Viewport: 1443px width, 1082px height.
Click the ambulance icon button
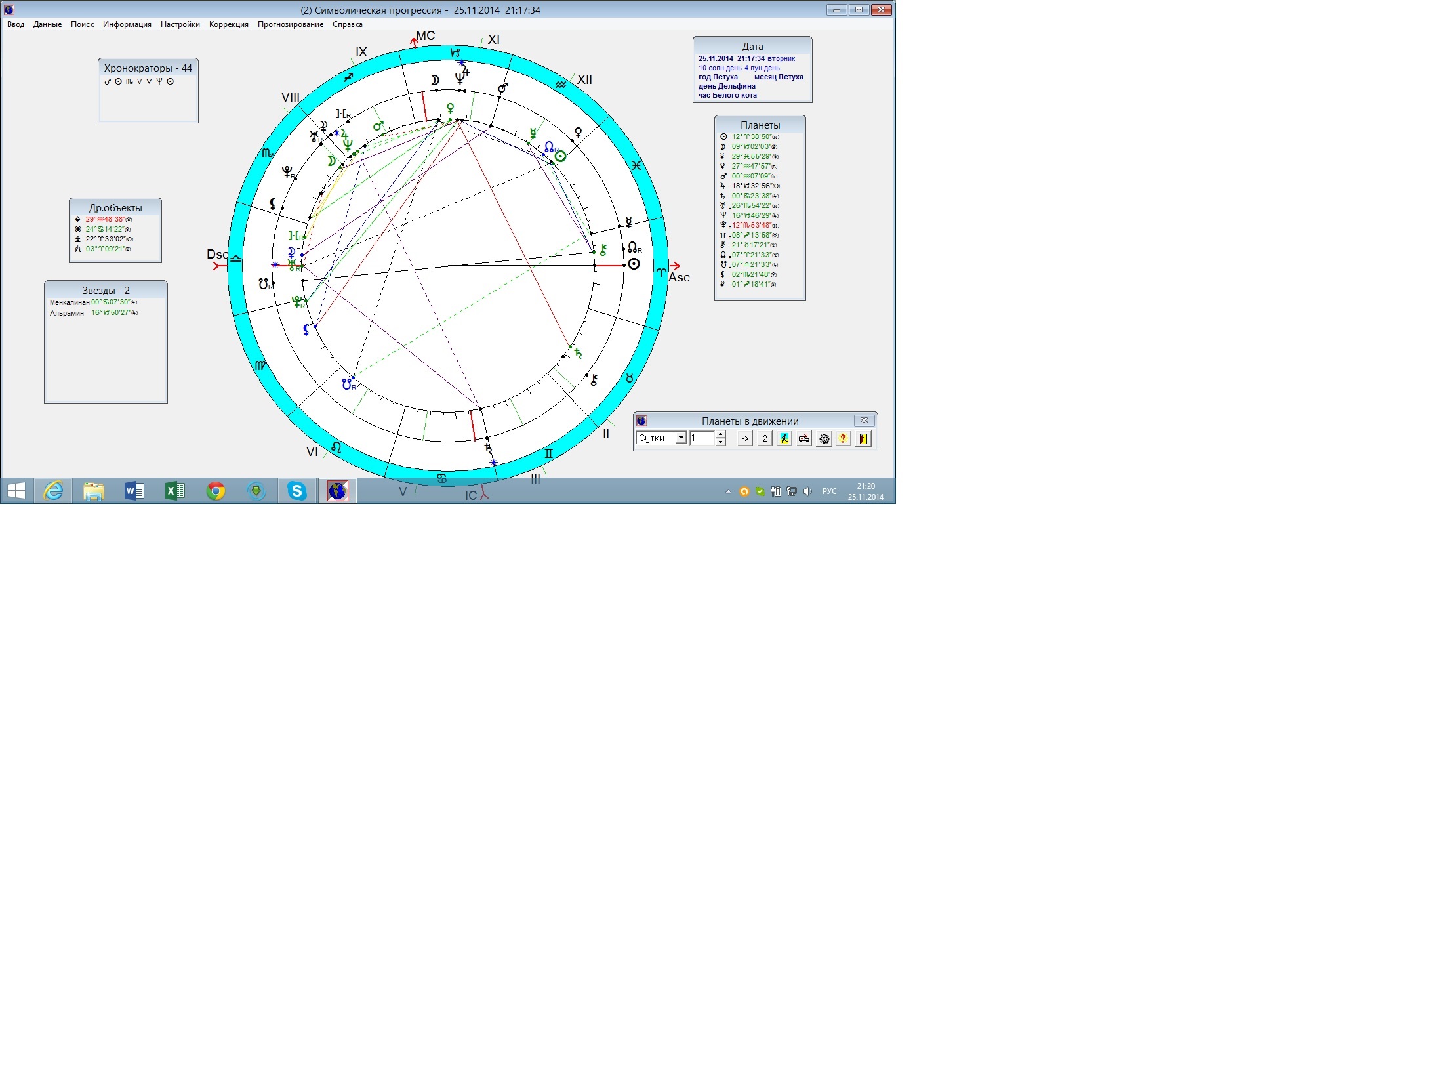click(x=804, y=439)
